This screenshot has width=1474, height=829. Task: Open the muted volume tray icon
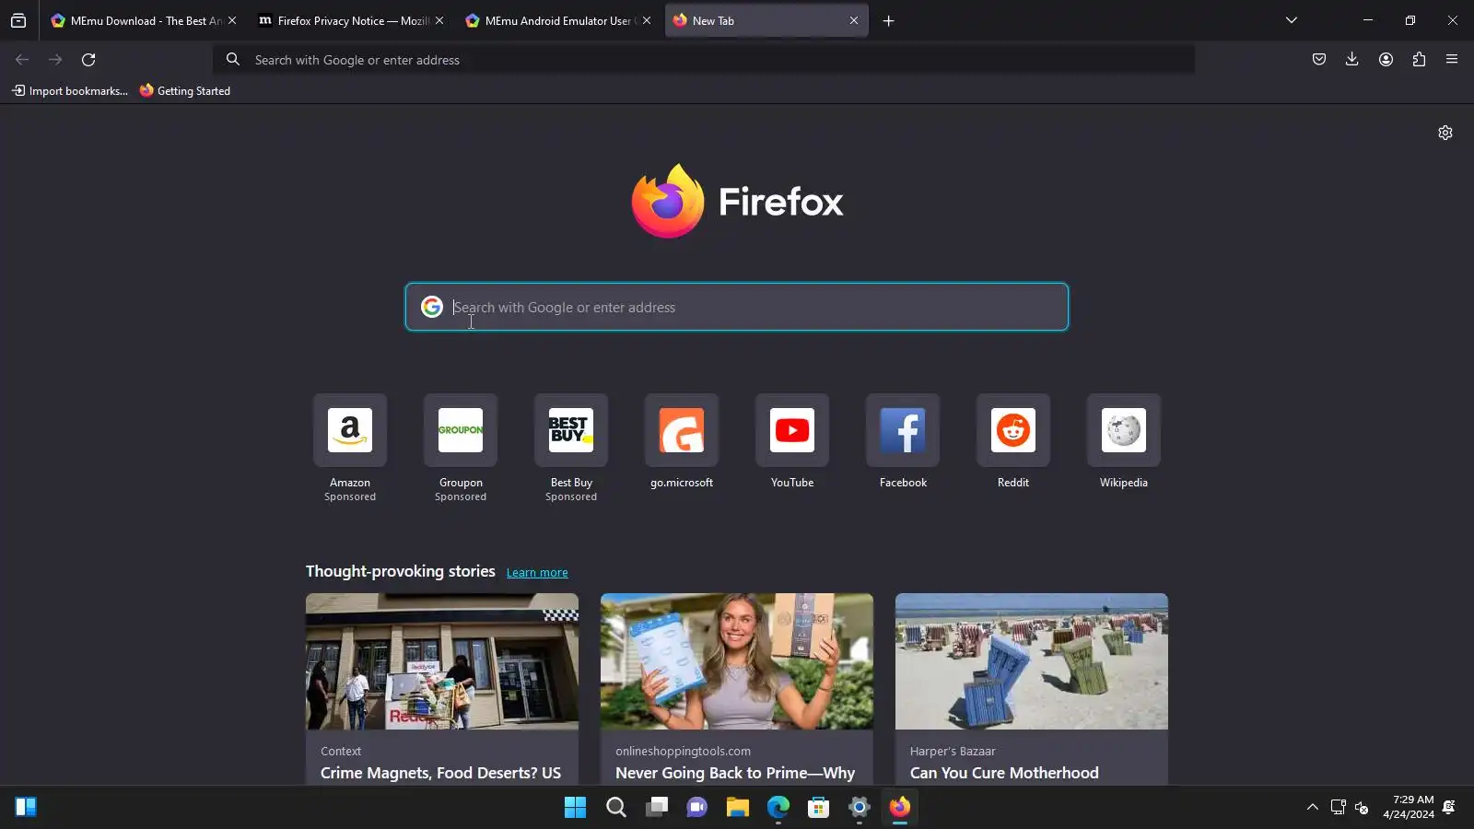[1362, 808]
